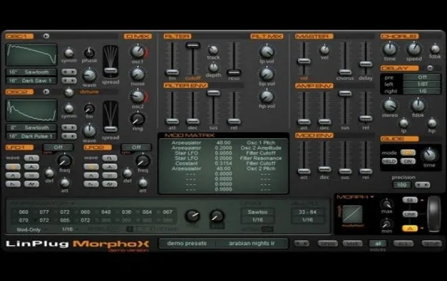This screenshot has height=281, width=447.
Task: Click the voices count button
Action: [x=378, y=244]
